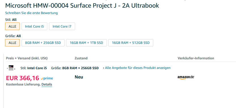Pick the 8GB RAM + 256GB SSD size button

[43, 43]
